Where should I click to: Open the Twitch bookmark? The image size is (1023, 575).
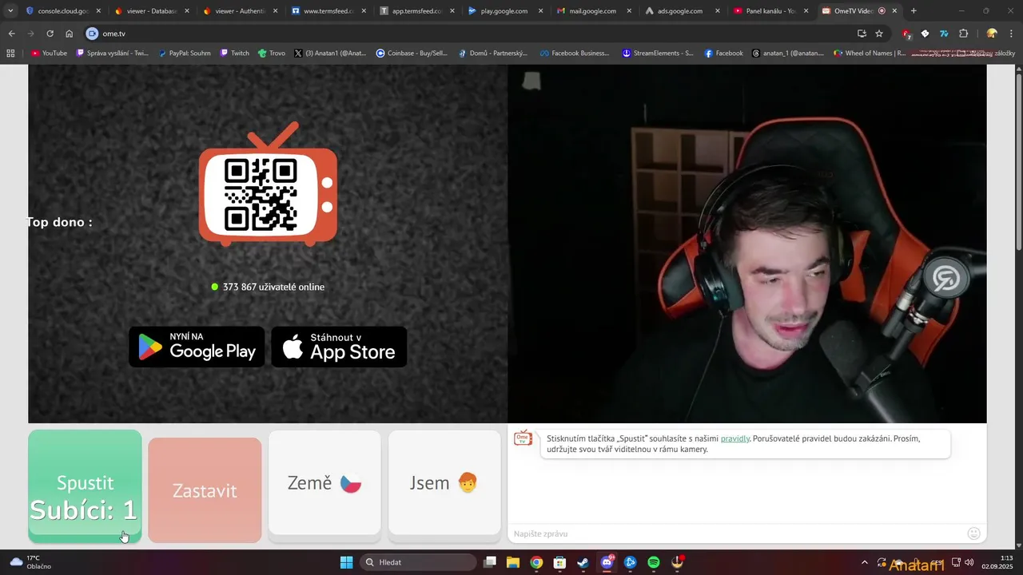coord(235,54)
